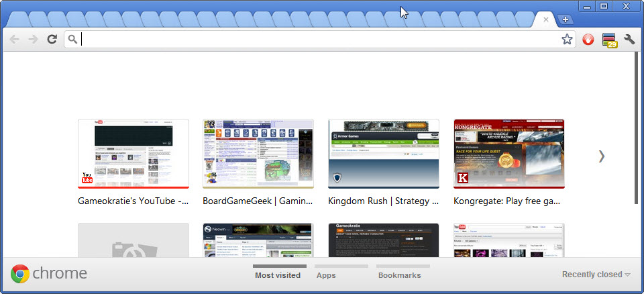Click the Back navigation arrow
This screenshot has width=644, height=294.
(14, 40)
